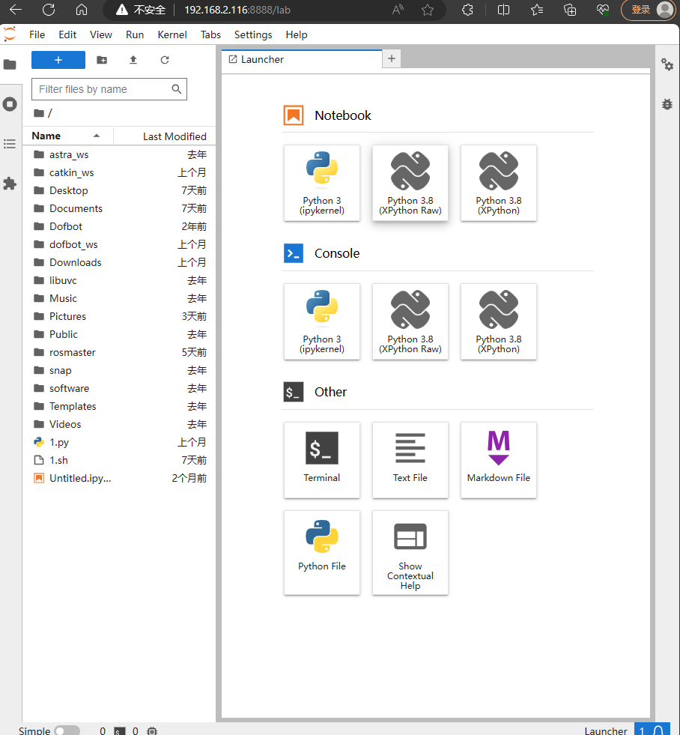Select the 1.sh file
The width and height of the screenshot is (680, 735).
[x=120, y=460]
